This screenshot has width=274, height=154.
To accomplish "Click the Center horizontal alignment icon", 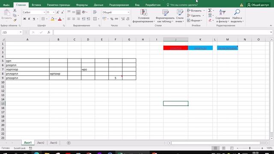I will (74, 19).
